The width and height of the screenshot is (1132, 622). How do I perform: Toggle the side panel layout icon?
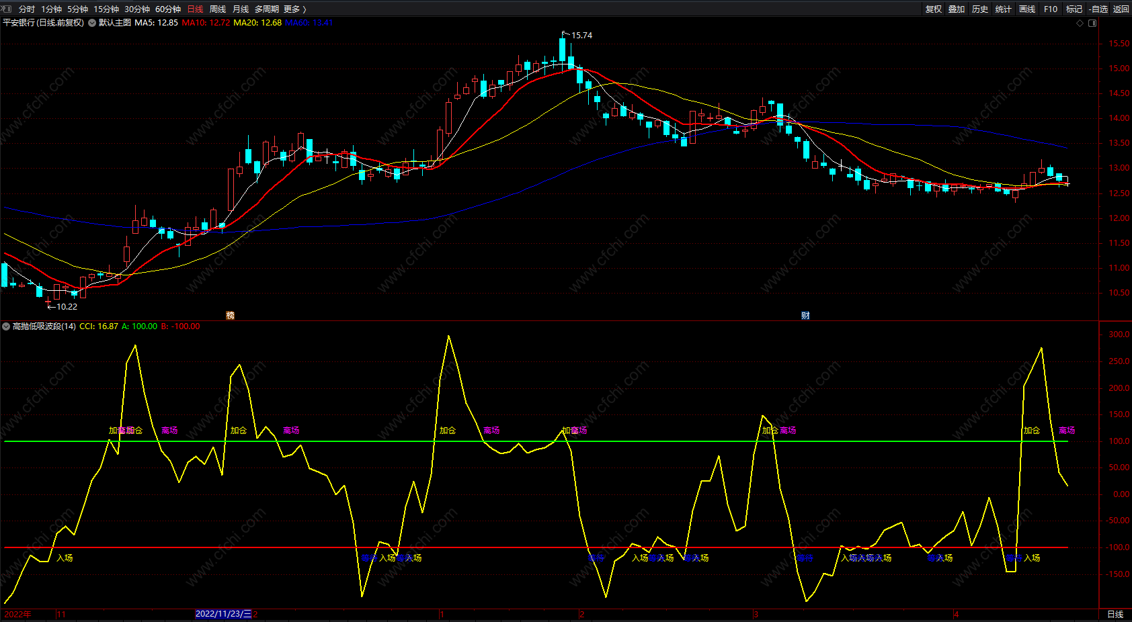coord(1092,23)
